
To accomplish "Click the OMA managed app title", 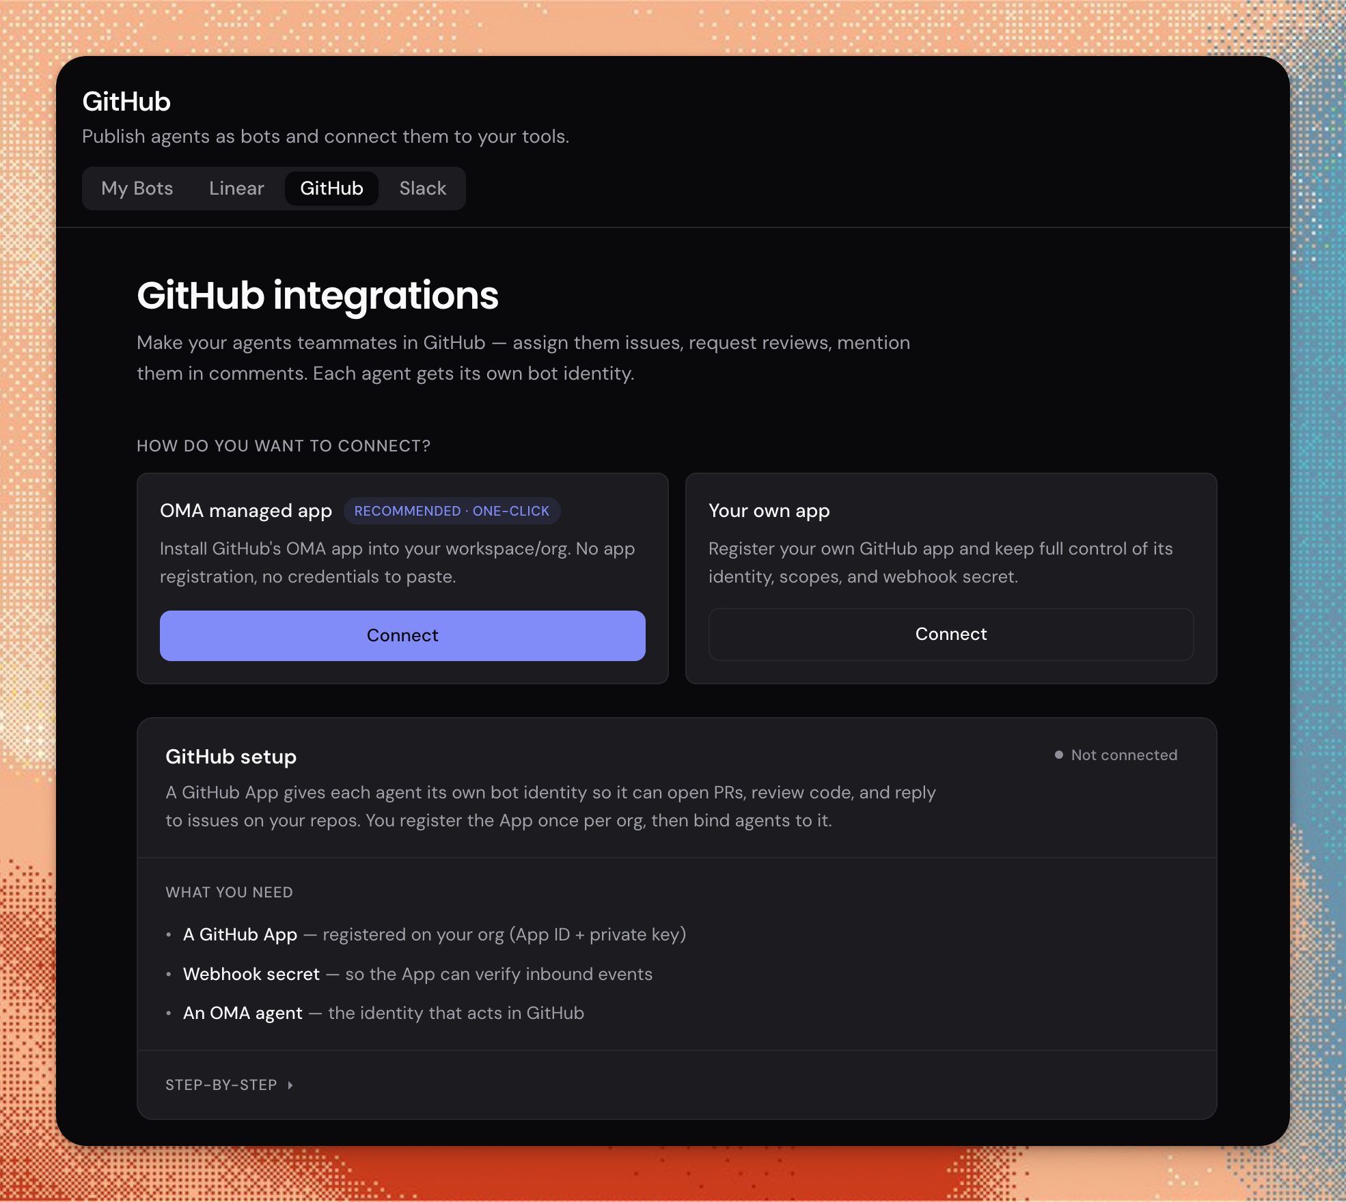I will (246, 511).
